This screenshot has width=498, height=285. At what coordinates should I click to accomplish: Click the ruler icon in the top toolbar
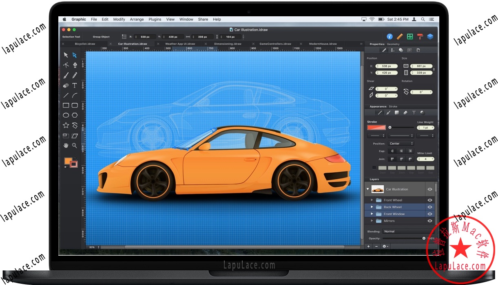(x=399, y=36)
